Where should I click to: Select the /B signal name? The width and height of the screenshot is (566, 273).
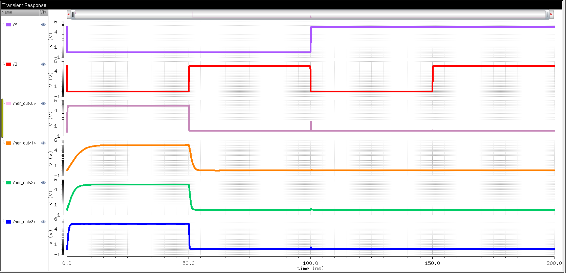pyautogui.click(x=15, y=64)
